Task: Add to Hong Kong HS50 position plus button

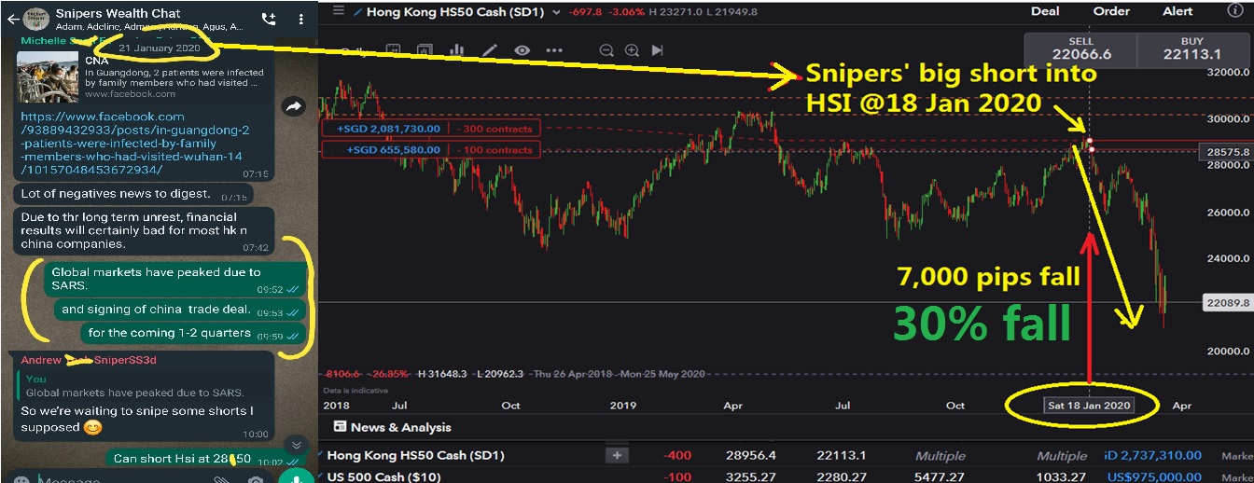Action: pos(616,455)
